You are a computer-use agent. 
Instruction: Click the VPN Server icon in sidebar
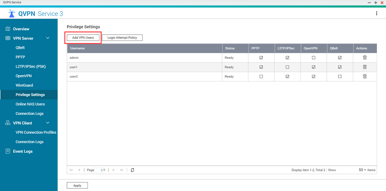coord(8,38)
